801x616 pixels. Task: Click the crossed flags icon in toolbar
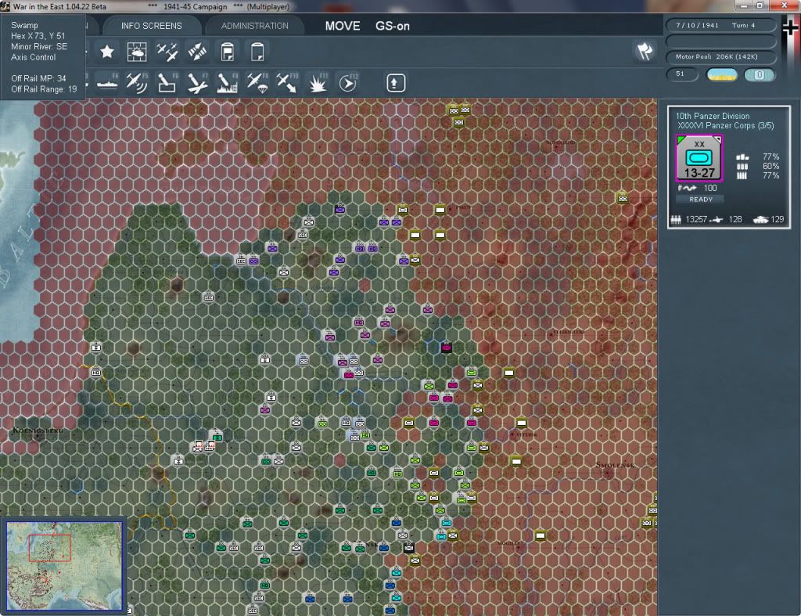tap(645, 51)
